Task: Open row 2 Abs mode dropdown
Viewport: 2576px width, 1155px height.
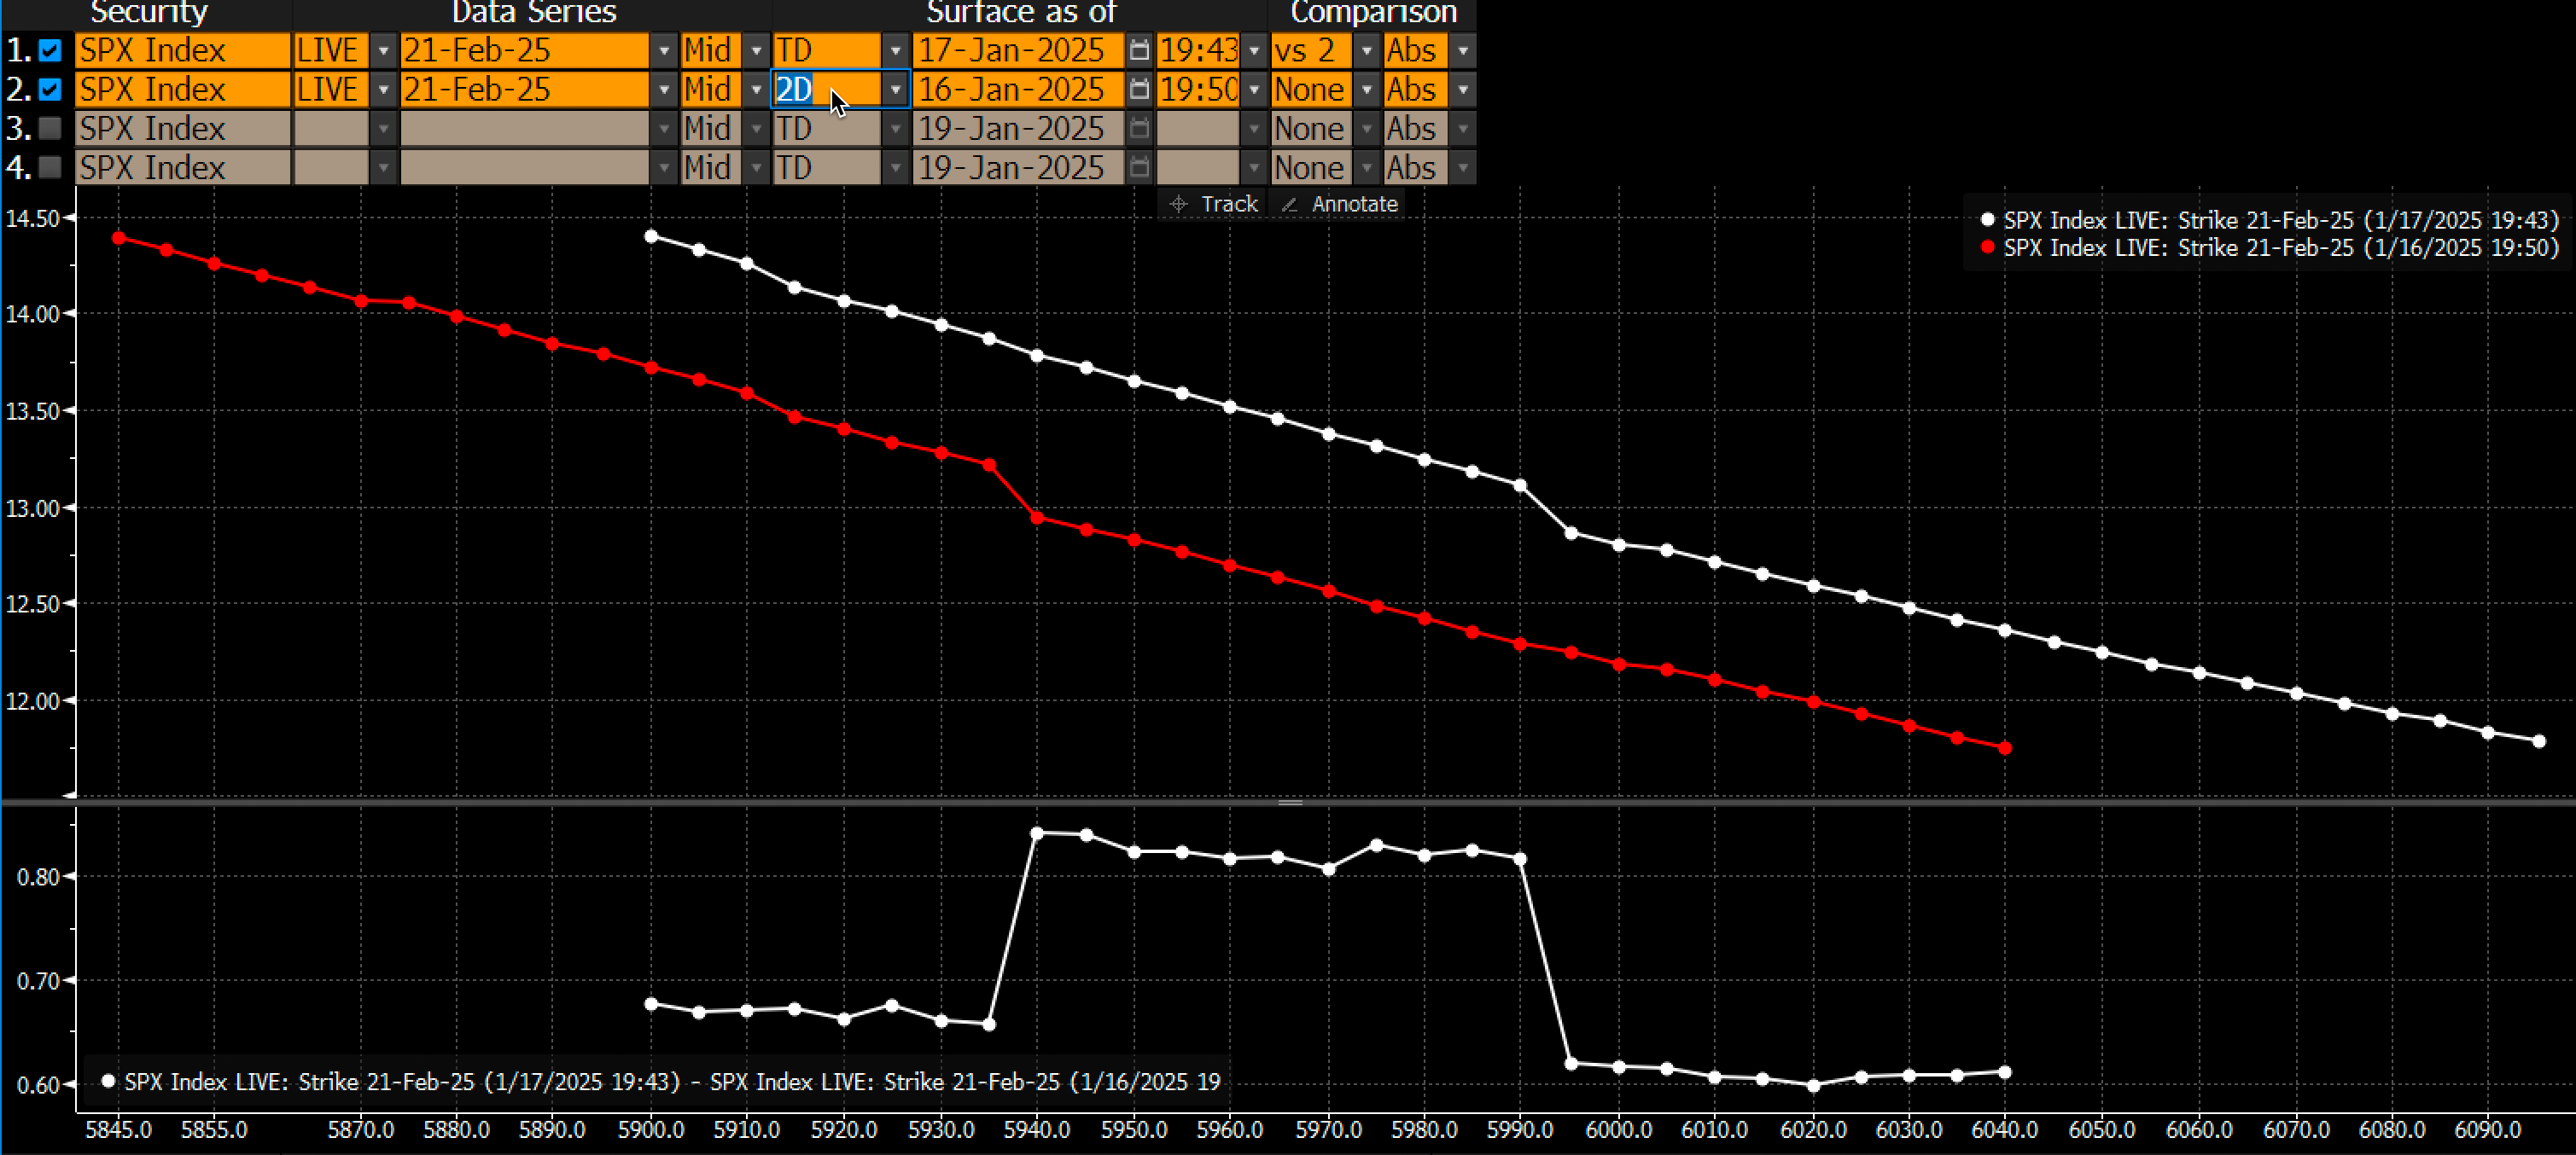Action: pos(1463,90)
